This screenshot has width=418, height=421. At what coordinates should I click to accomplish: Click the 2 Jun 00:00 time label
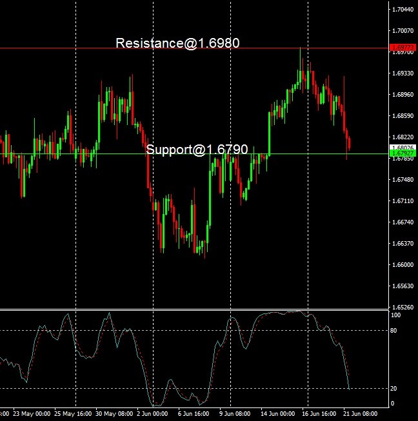pos(152,413)
